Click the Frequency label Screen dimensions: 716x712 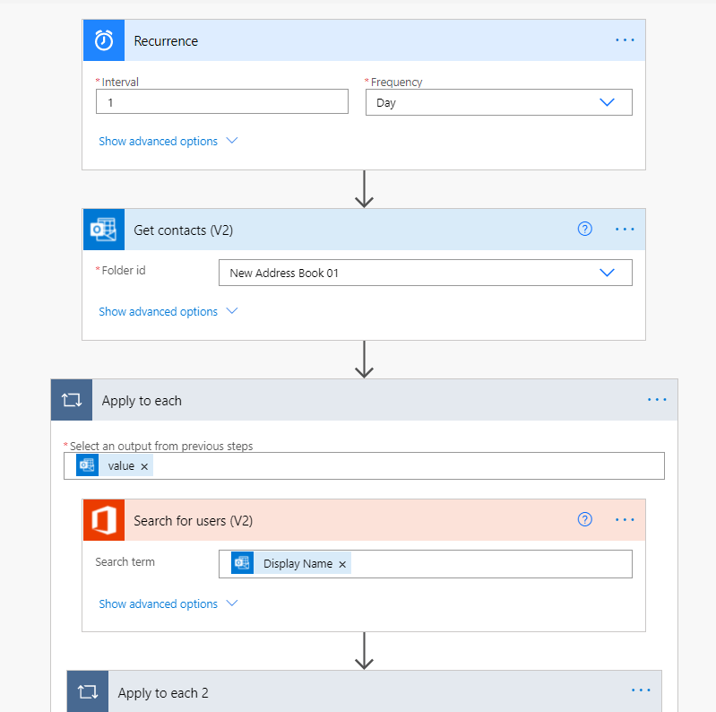pyautogui.click(x=396, y=82)
